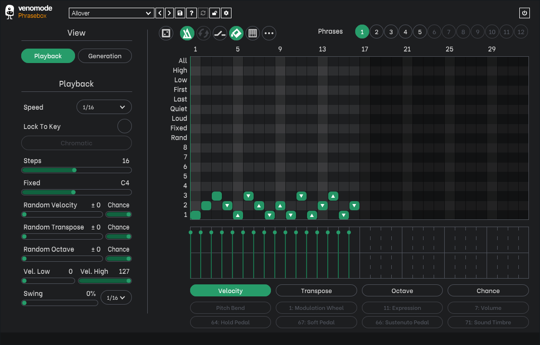The width and height of the screenshot is (540, 345).
Task: Toggle the plugin power button
Action: point(524,13)
